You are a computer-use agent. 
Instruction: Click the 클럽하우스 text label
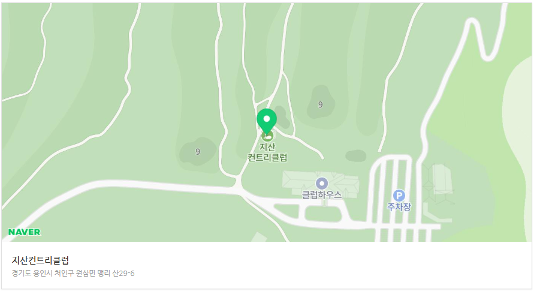(x=322, y=195)
